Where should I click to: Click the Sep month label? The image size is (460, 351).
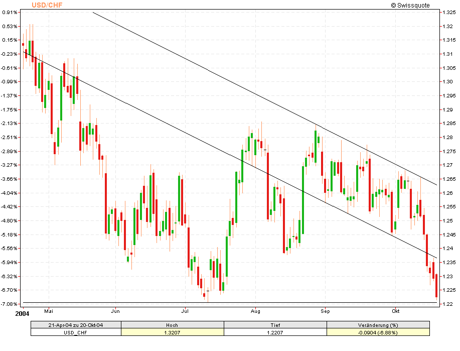click(x=325, y=311)
